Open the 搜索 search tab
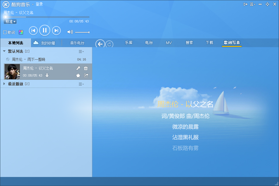 (x=189, y=43)
